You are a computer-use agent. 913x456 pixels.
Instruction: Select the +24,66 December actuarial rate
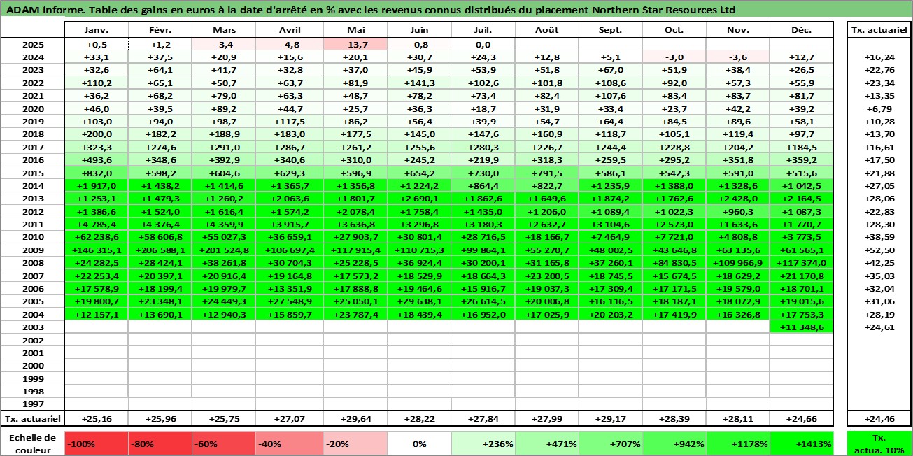click(801, 419)
